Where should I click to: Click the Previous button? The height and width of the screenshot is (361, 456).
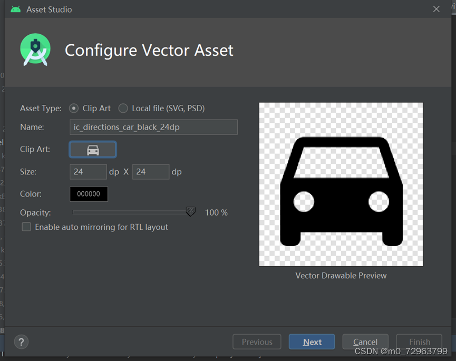[x=257, y=342]
